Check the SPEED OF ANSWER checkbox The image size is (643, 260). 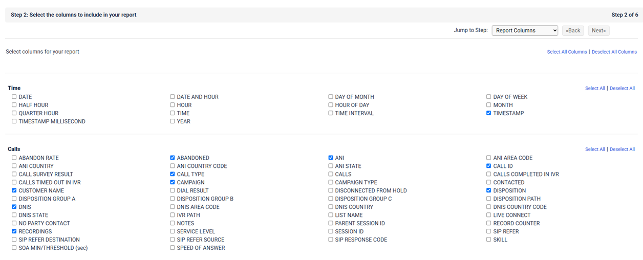coord(173,248)
